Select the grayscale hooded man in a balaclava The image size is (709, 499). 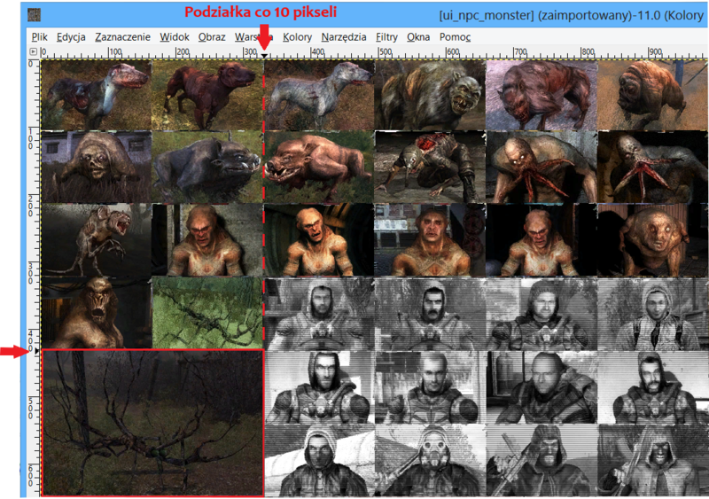click(319, 461)
